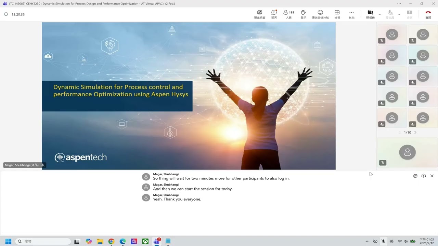
Task: Open Microsoft Edge from the taskbar
Action: (123, 242)
